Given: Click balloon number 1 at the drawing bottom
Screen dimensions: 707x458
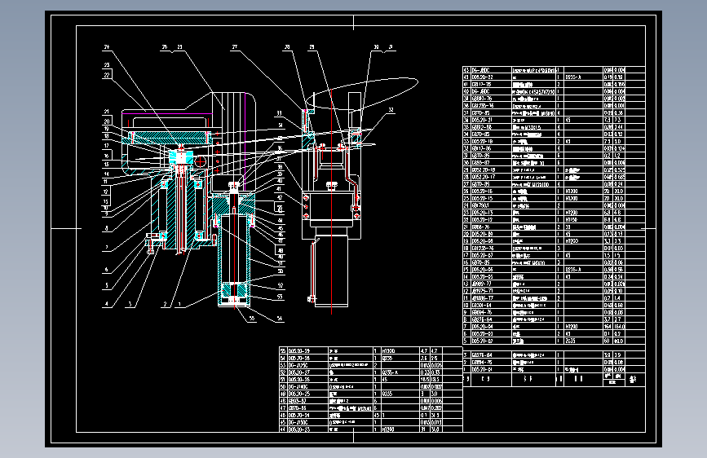Looking at the screenshot, I should (179, 304).
